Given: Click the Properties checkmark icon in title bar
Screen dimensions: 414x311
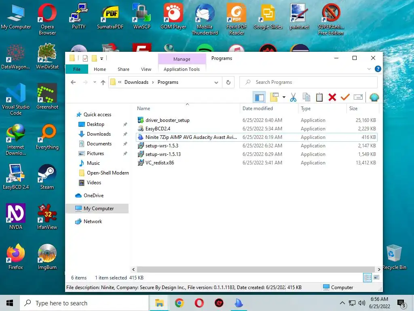Looking at the screenshot, I should click(x=85, y=58).
